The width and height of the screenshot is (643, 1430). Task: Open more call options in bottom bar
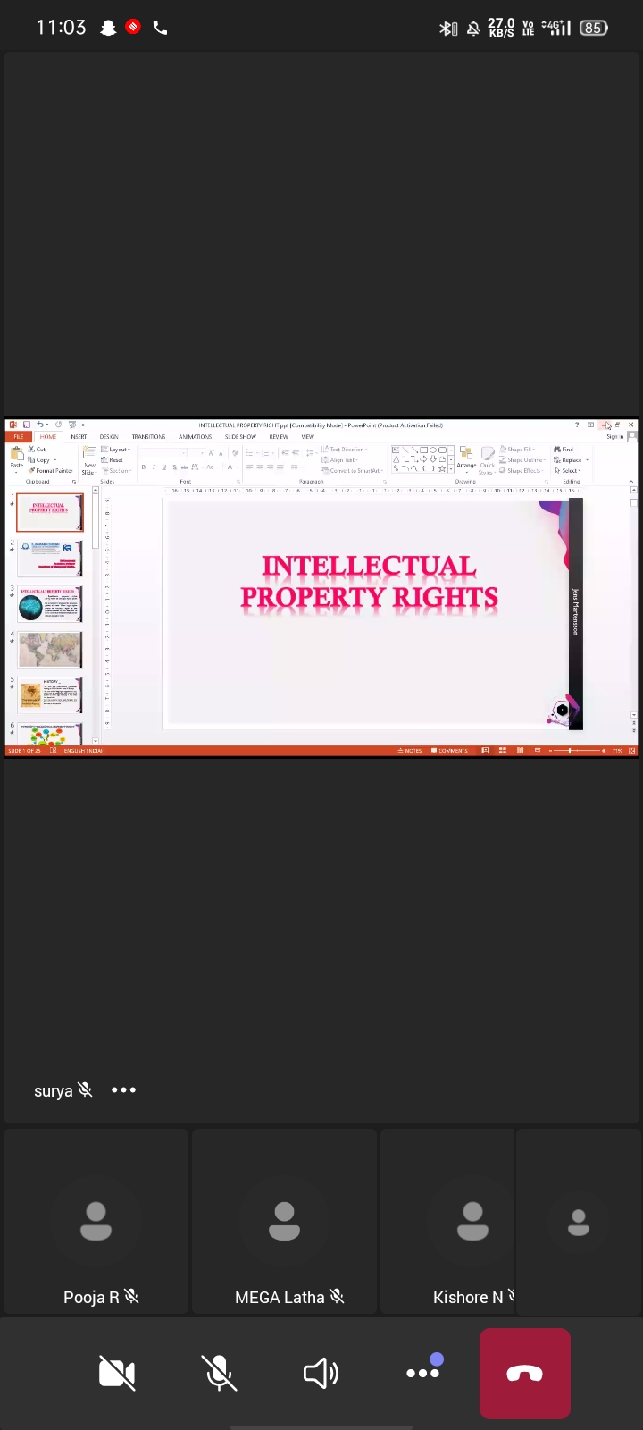pyautogui.click(x=423, y=1372)
